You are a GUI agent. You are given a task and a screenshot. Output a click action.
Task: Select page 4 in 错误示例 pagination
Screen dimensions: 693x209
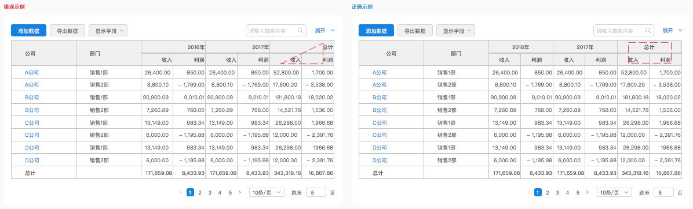220,192
